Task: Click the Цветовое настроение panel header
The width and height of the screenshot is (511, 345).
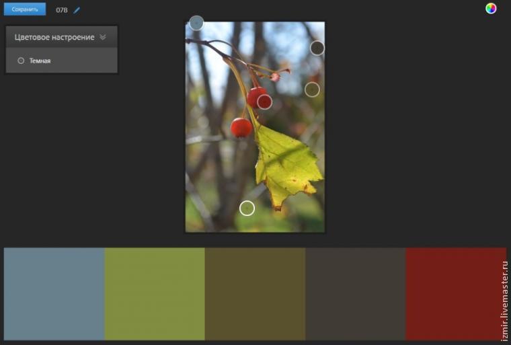Action: (62, 37)
